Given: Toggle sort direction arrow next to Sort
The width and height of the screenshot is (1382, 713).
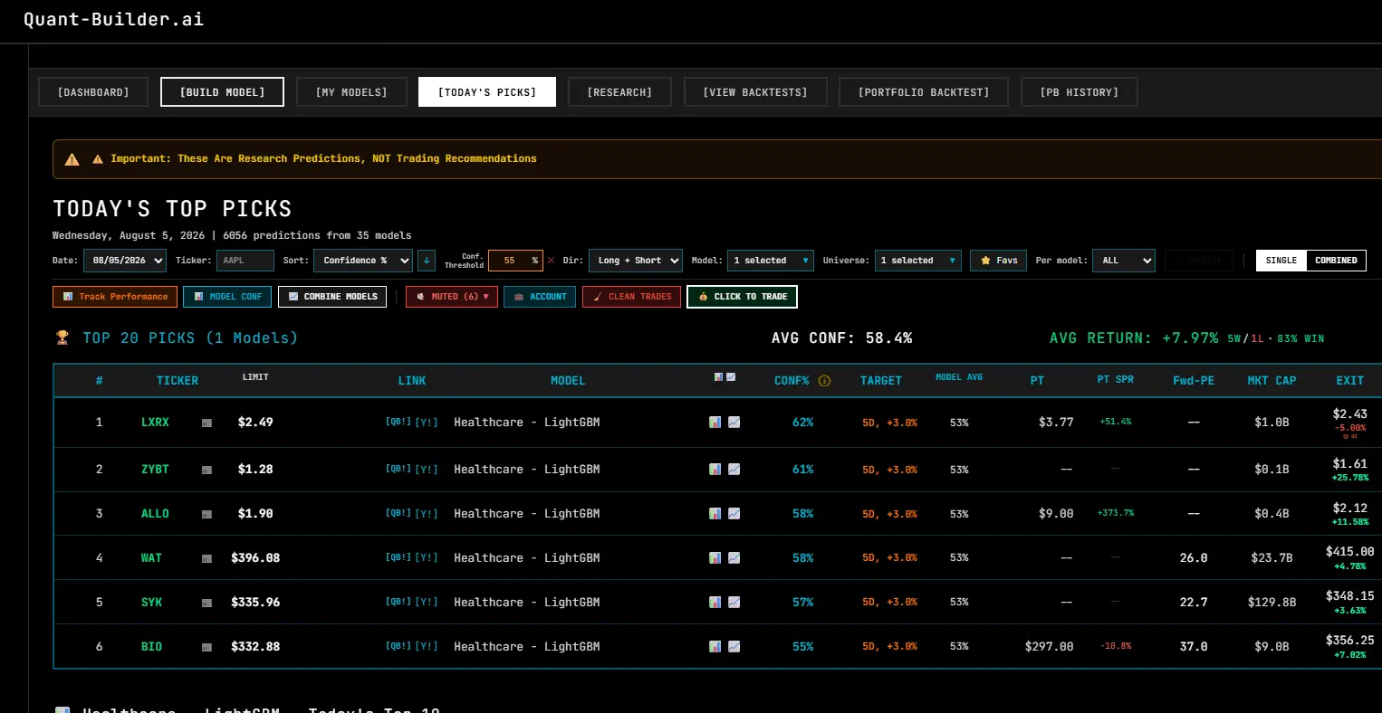Looking at the screenshot, I should tap(427, 261).
